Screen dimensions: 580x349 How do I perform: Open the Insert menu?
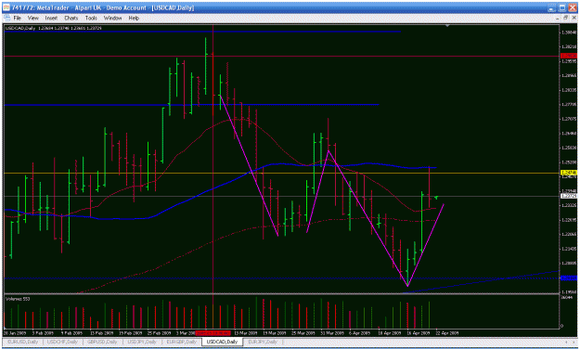coord(51,18)
